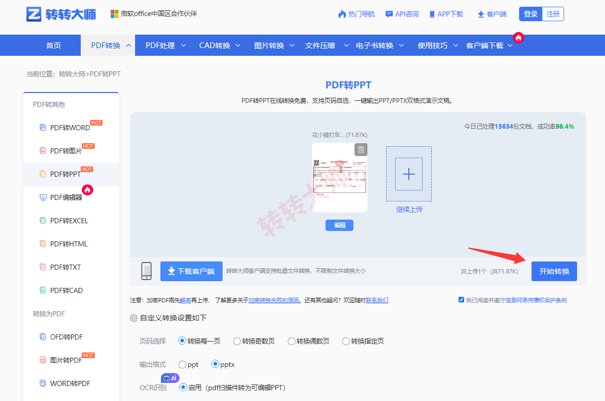This screenshot has height=401, width=605.
Task: Select the 转换每一页 radio option
Action: coord(182,341)
